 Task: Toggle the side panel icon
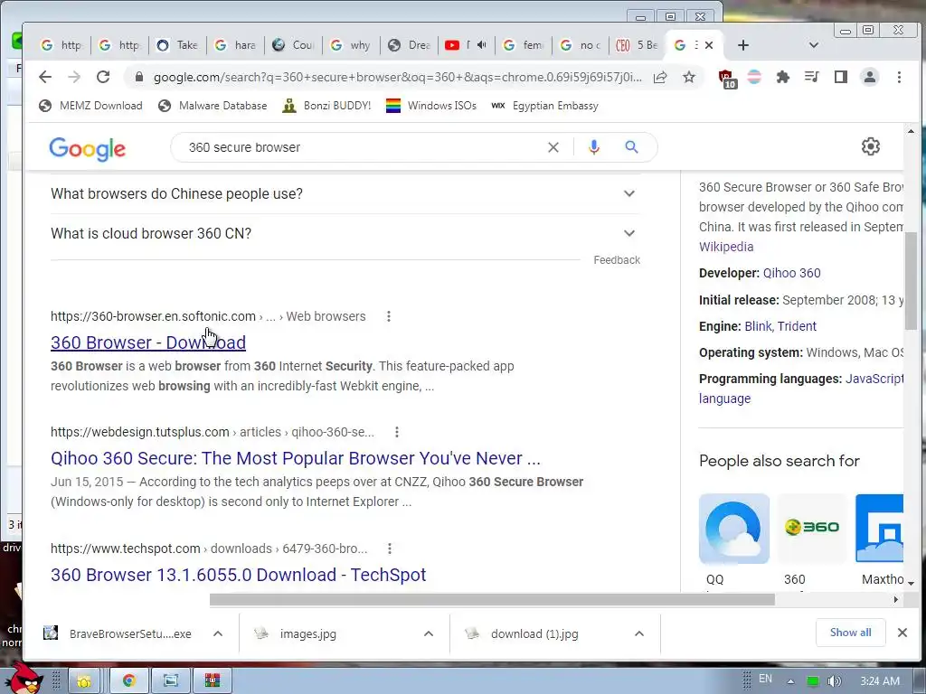(841, 77)
